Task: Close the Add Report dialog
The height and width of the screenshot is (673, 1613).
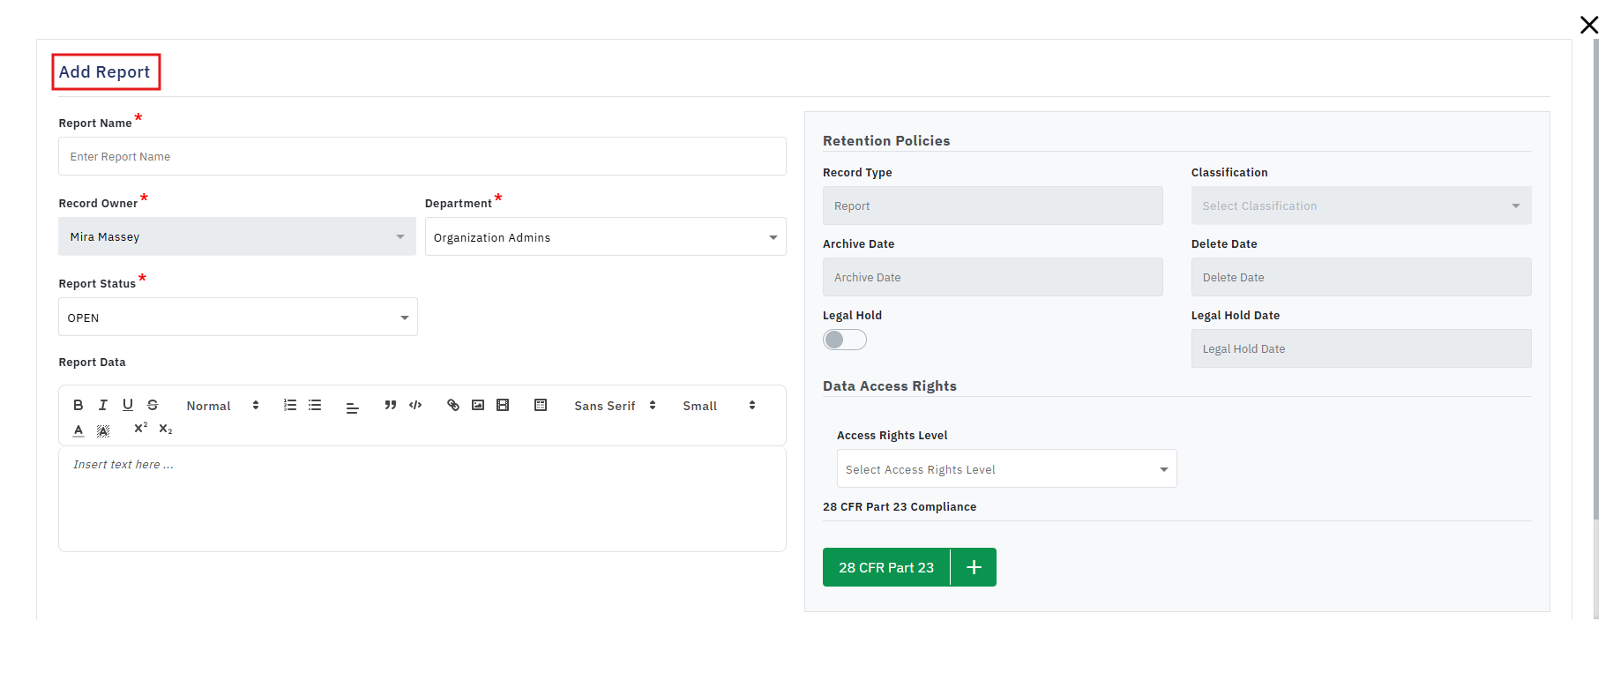Action: pyautogui.click(x=1589, y=25)
